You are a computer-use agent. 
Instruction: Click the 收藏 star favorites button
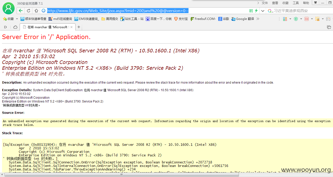point(8,19)
